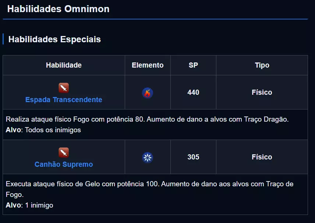The width and height of the screenshot is (315, 223).
Task: Click the Gelo attack description with potência 100
Action: coord(149,184)
